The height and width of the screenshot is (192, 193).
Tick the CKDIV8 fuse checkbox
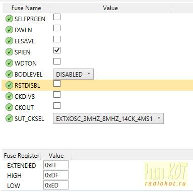(57, 95)
